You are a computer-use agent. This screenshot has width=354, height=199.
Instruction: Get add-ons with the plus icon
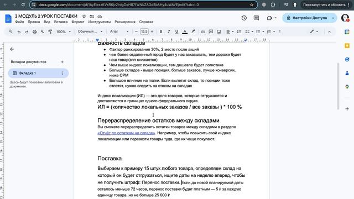pyautogui.click(x=347, y=109)
